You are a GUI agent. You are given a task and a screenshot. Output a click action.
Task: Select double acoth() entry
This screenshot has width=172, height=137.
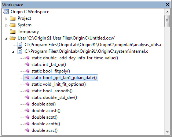click(x=46, y=124)
